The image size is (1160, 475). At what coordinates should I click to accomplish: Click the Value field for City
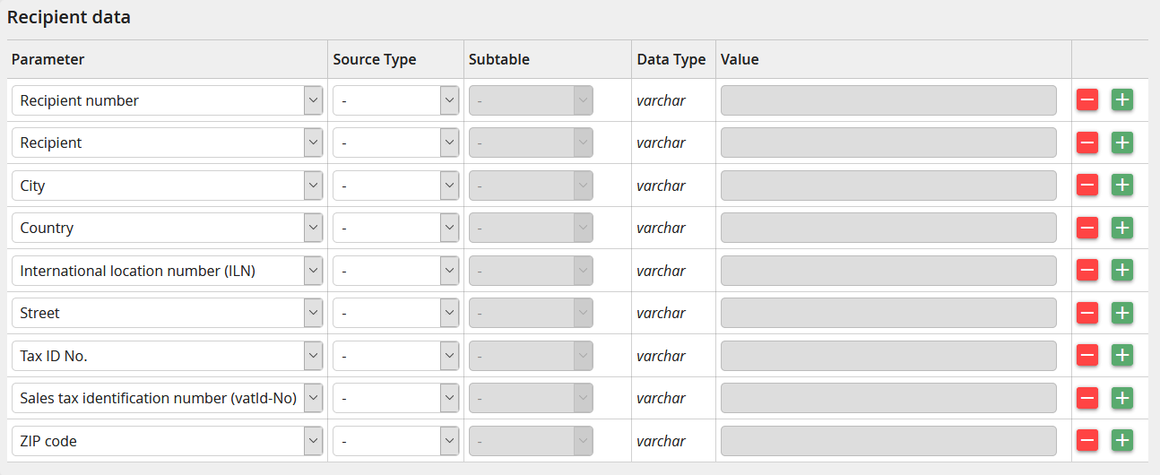point(888,186)
